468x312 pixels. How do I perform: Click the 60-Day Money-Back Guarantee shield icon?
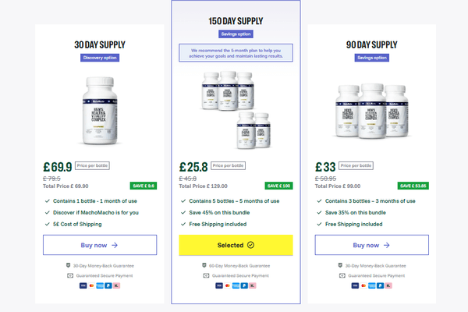tap(205, 265)
